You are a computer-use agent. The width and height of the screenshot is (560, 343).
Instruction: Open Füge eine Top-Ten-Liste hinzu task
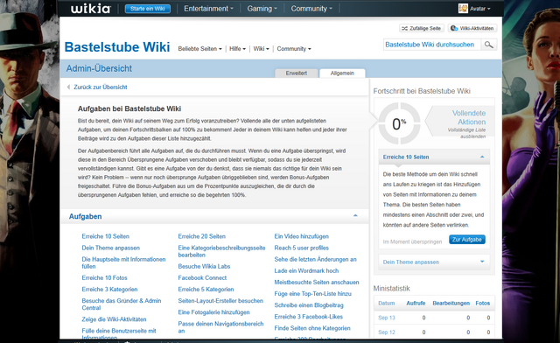click(x=313, y=293)
